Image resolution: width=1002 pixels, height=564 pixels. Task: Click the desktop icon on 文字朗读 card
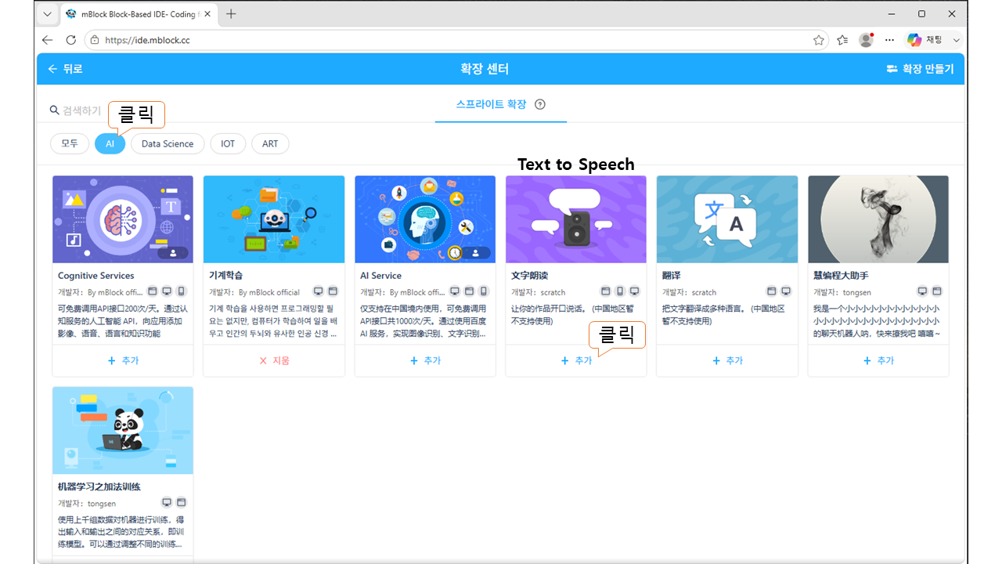634,291
